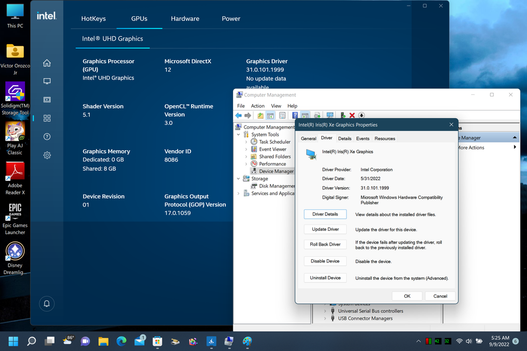Open the General tab in Properties dialog

[x=309, y=139]
